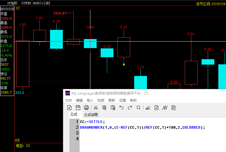The width and height of the screenshot is (226, 152).
Task: Open the 设置 menu
Action: point(123,100)
